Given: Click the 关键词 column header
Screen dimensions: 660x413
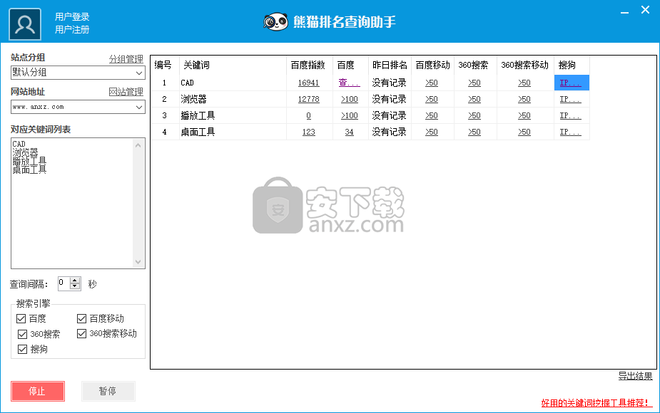Looking at the screenshot, I should coord(233,65).
